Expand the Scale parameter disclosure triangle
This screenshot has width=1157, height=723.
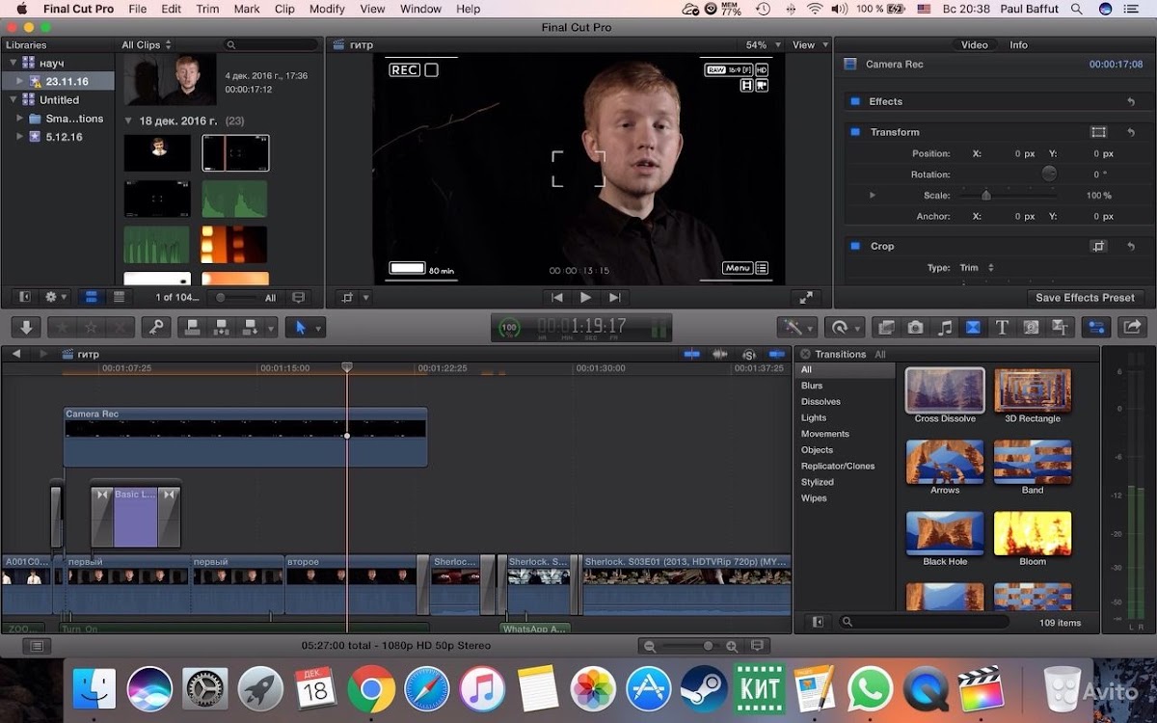pos(873,195)
